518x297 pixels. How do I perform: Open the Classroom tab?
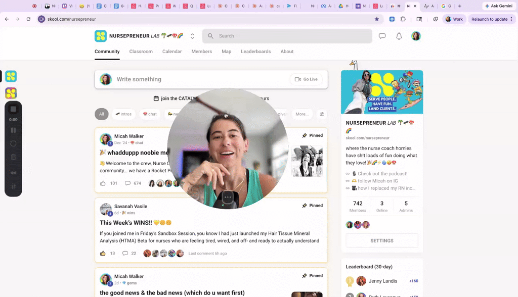(141, 52)
